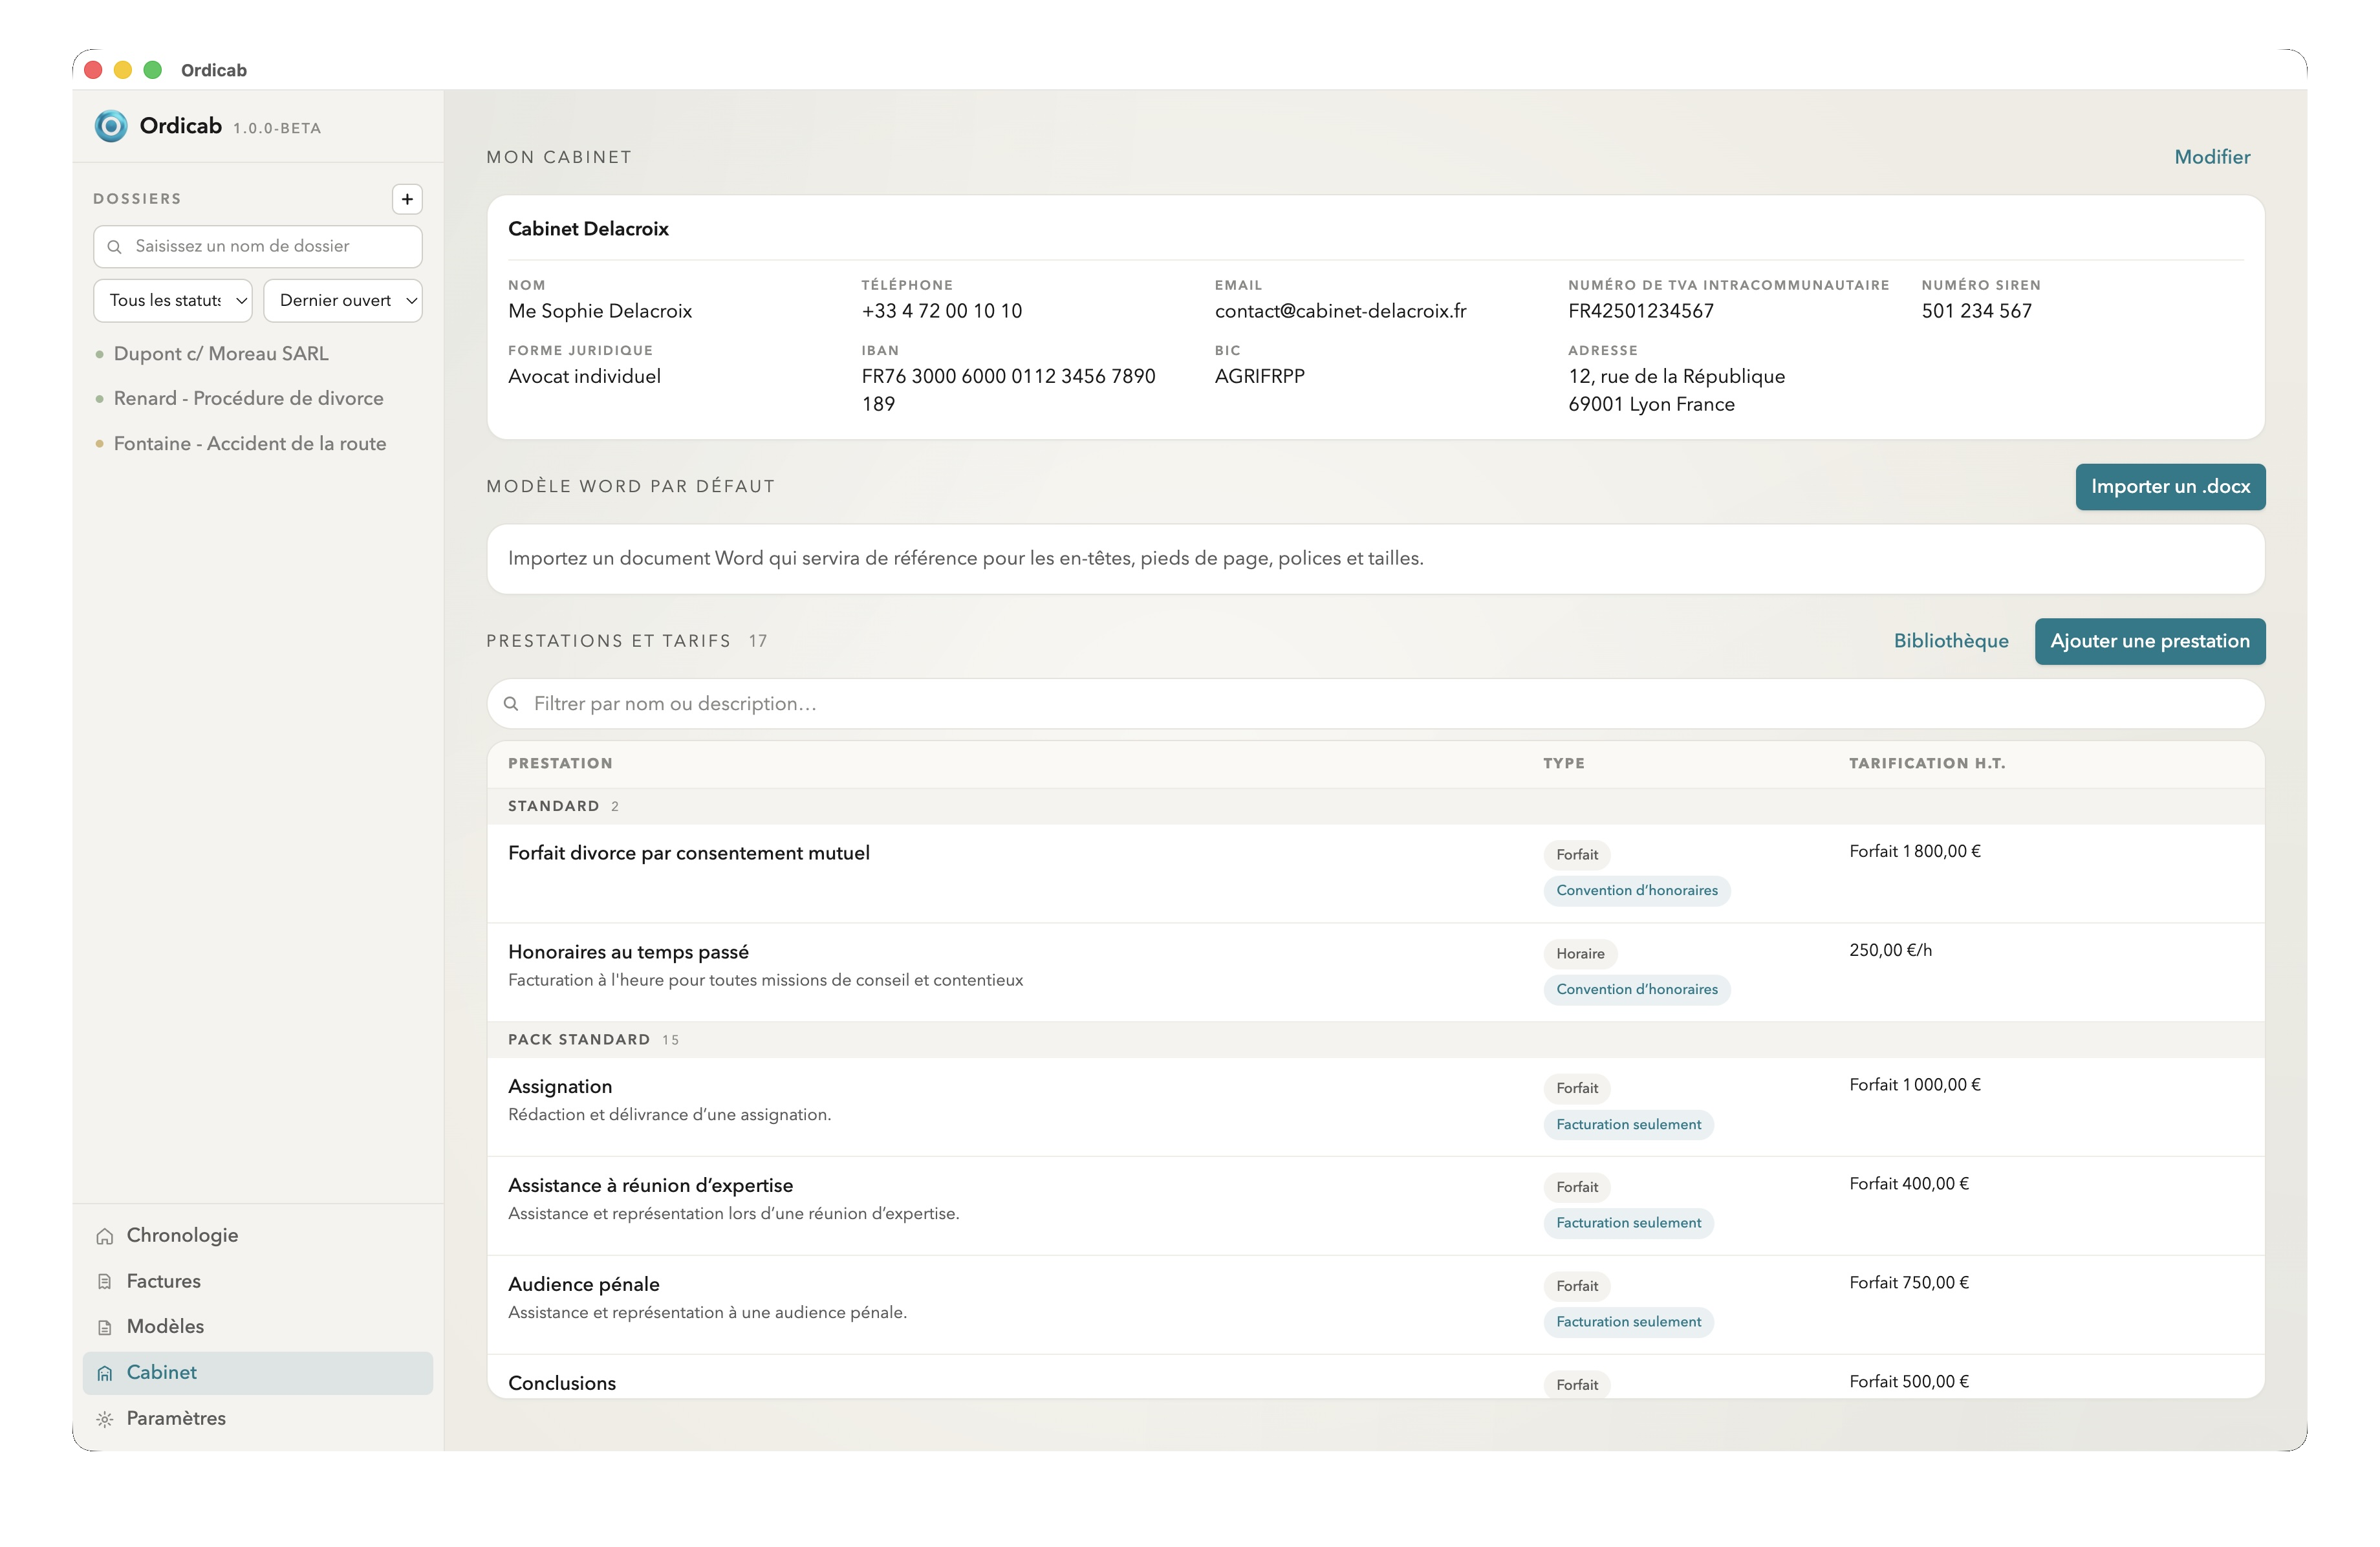Click the TYPE column header
This screenshot has width=2380, height=1547.
tap(1563, 764)
